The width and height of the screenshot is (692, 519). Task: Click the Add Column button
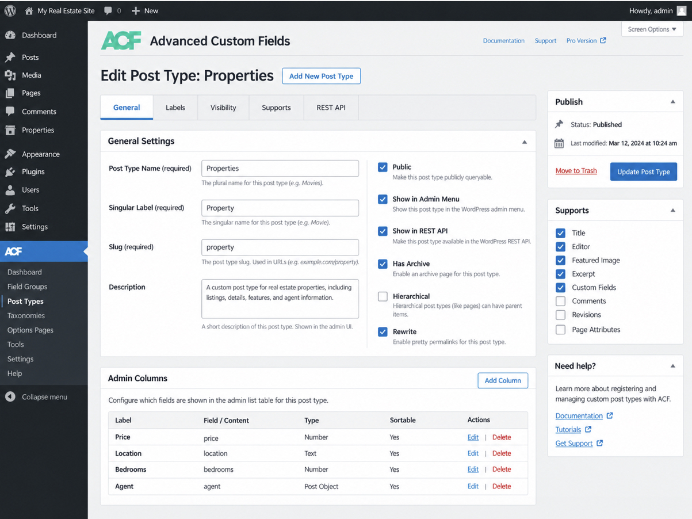pyautogui.click(x=503, y=380)
